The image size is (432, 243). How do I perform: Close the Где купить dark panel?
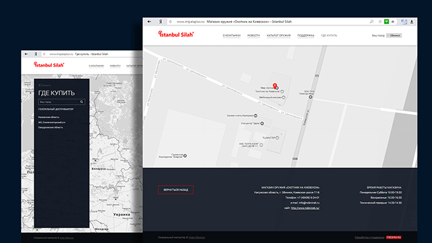[45, 85]
